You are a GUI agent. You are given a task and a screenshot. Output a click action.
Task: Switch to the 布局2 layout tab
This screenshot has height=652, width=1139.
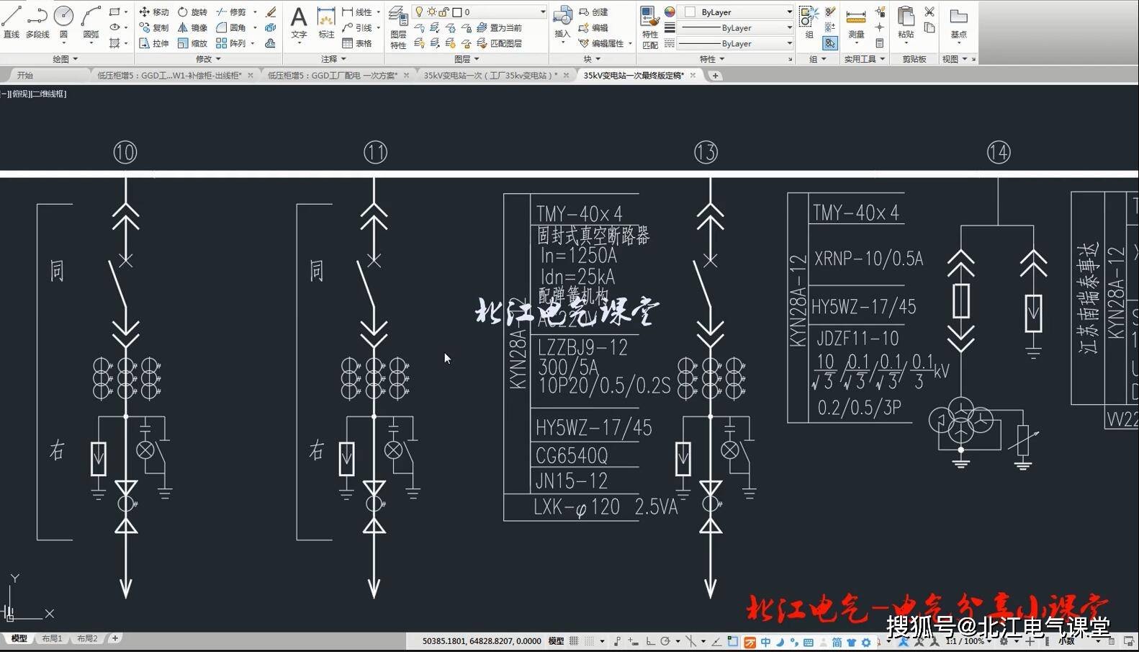(x=87, y=638)
